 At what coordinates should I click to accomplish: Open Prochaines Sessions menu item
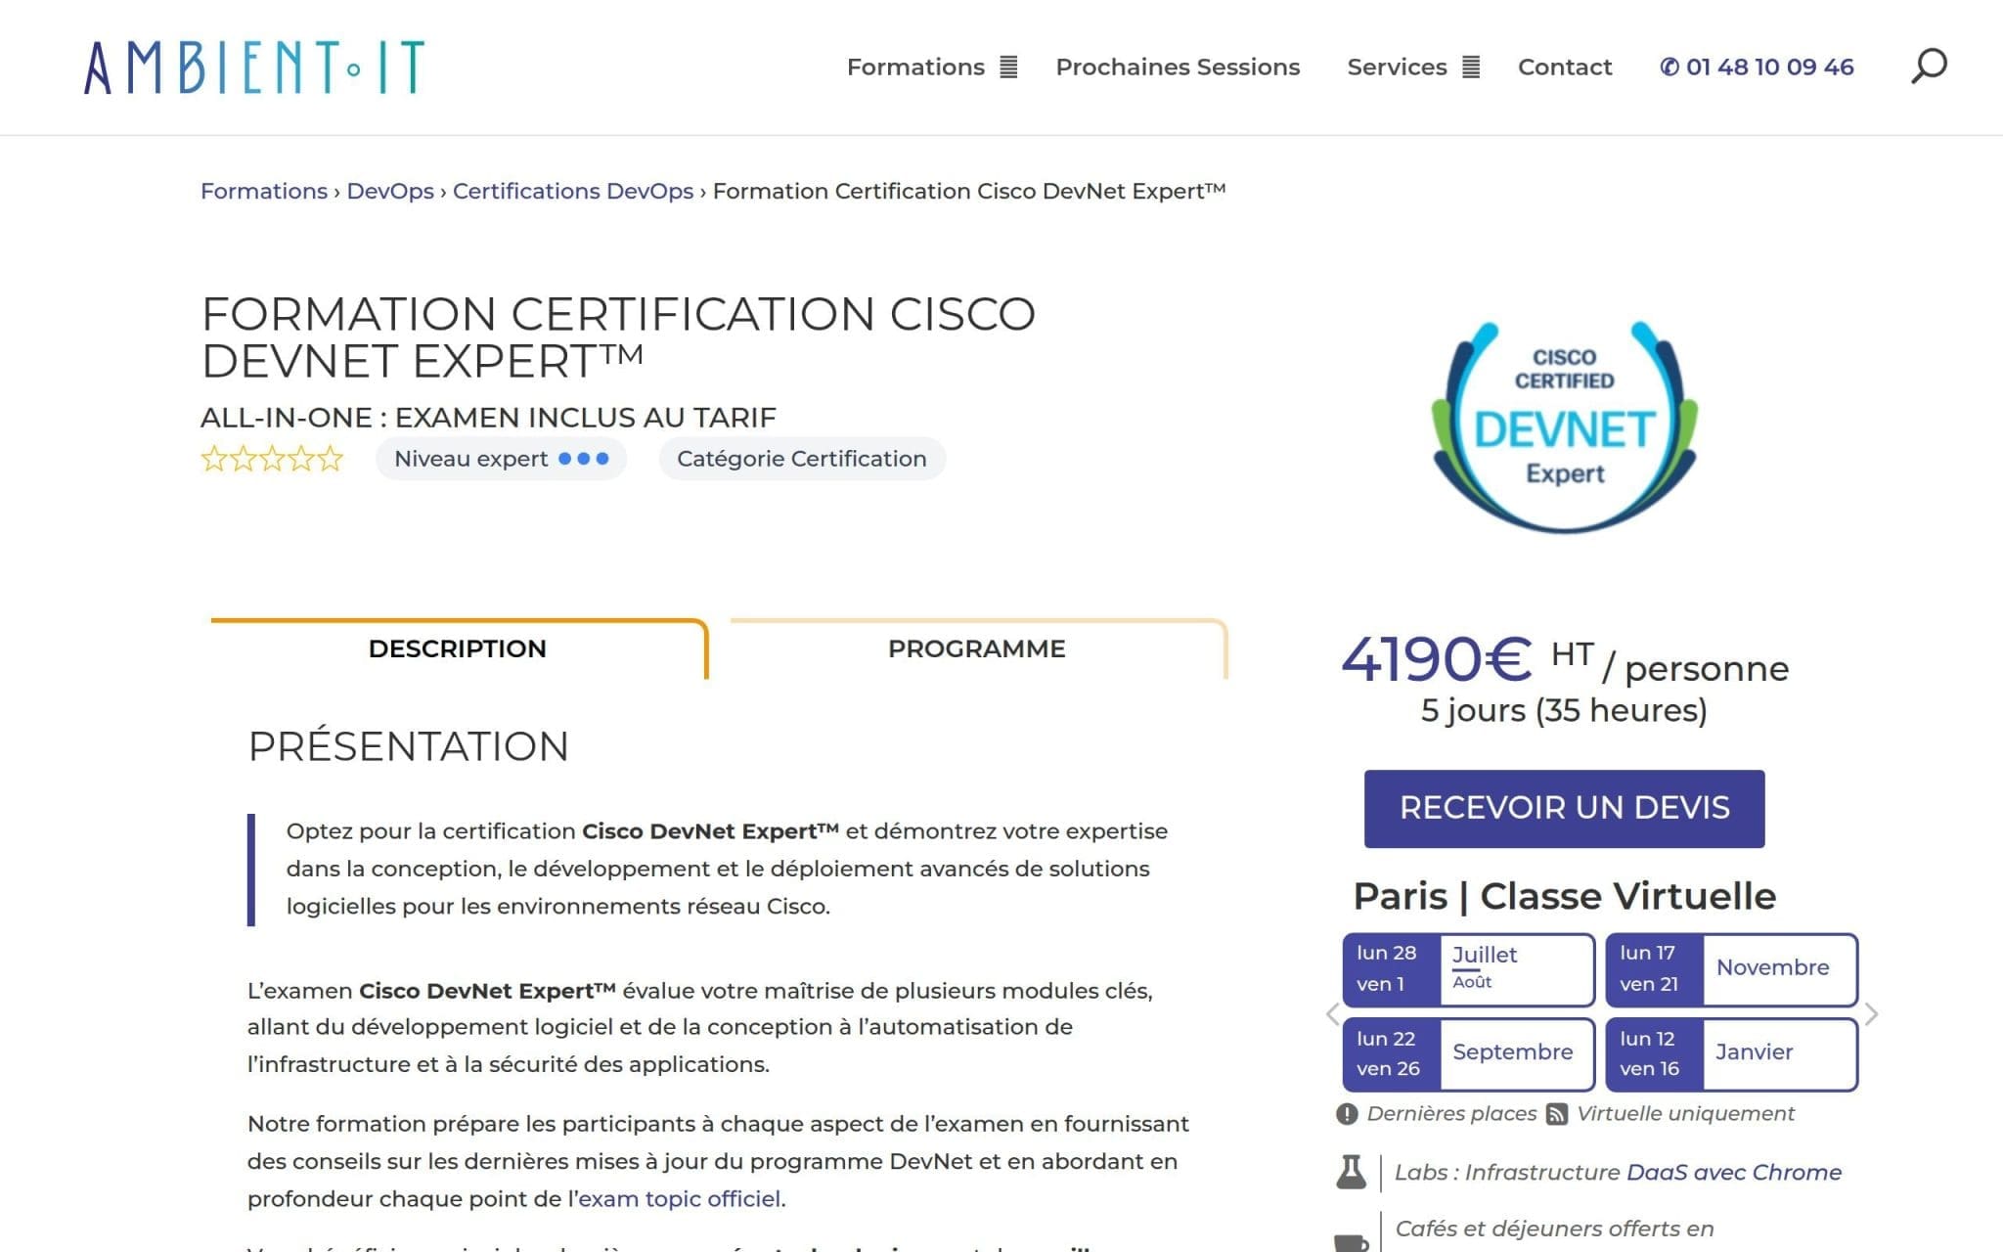(1178, 67)
